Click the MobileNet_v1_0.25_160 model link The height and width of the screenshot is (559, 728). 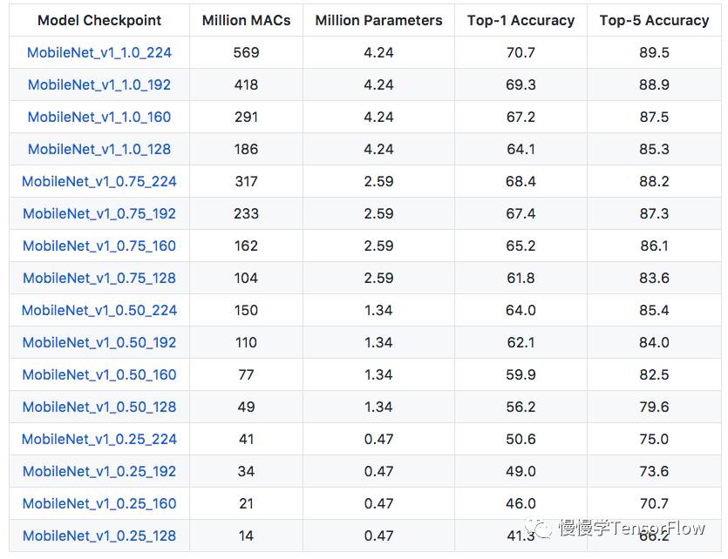99,503
